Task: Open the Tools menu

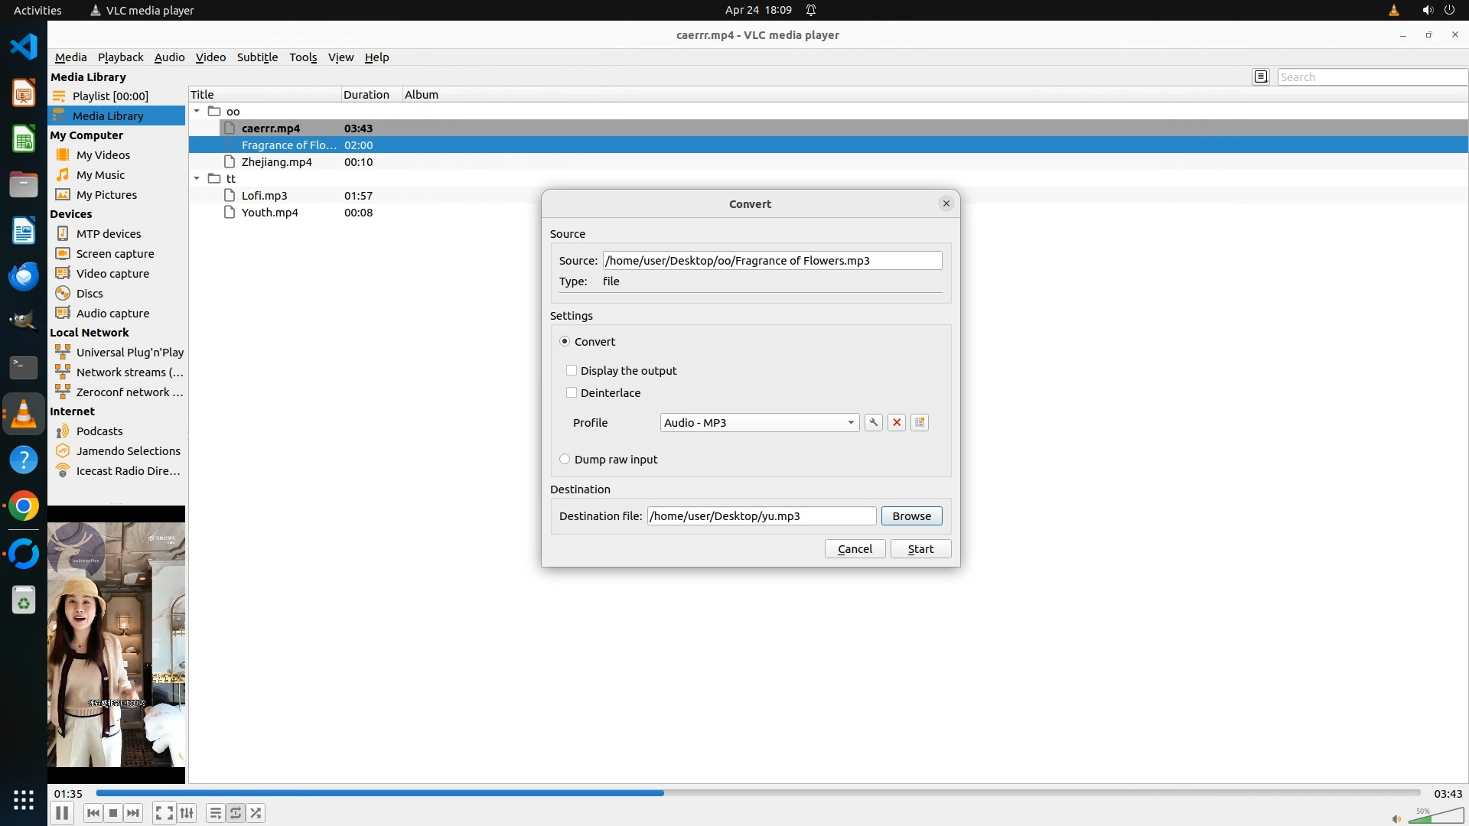Action: [x=303, y=57]
